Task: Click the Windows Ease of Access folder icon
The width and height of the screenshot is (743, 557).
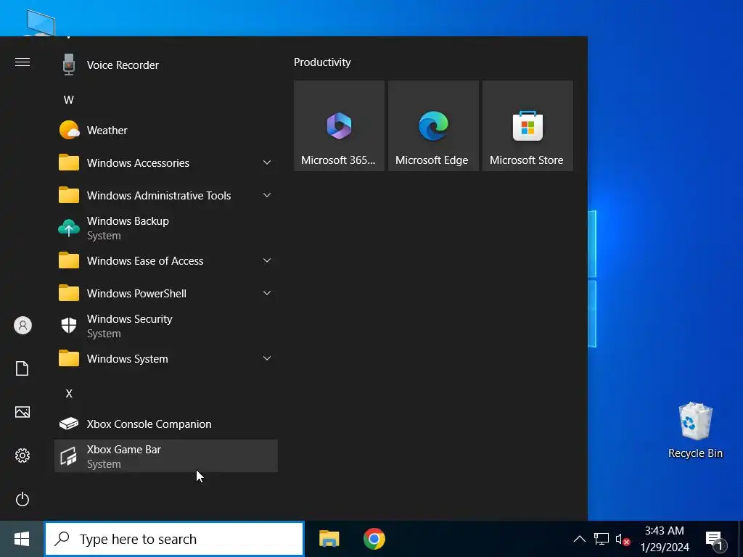Action: [x=69, y=260]
